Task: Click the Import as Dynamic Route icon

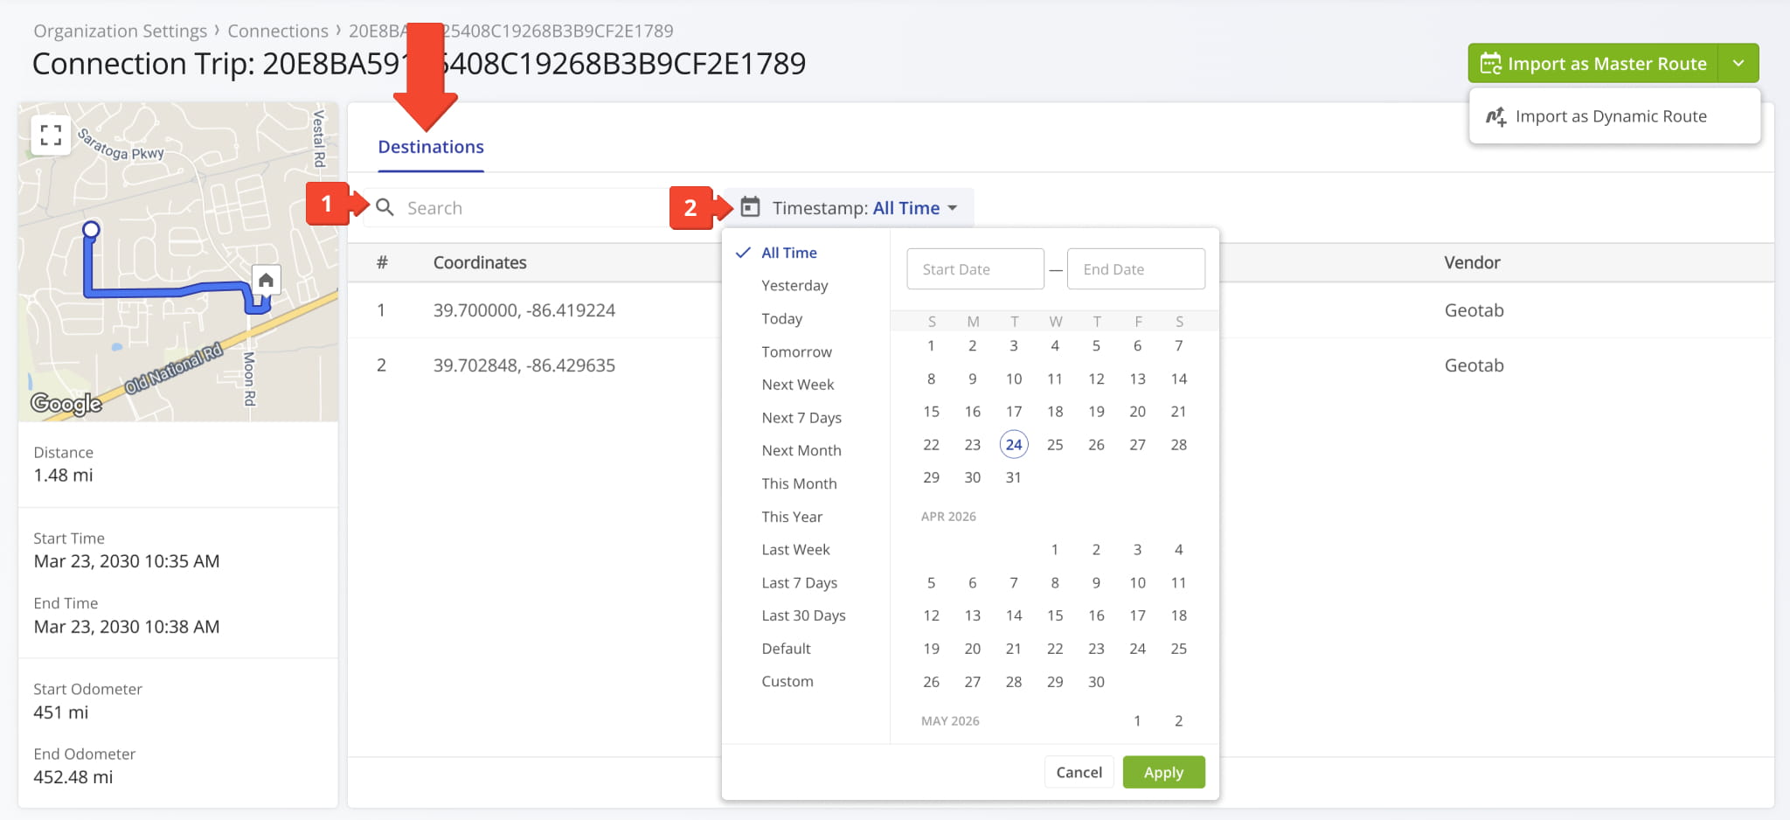Action: click(1496, 116)
